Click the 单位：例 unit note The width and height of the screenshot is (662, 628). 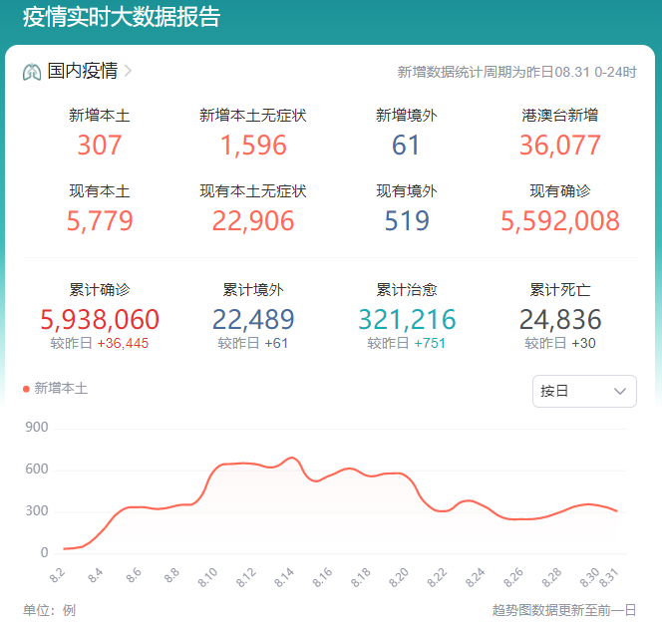50,610
